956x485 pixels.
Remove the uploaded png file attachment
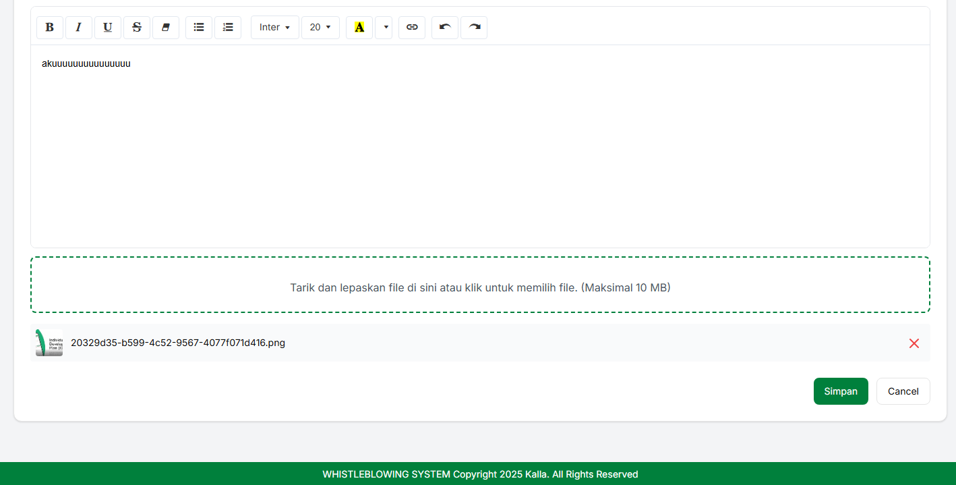914,343
